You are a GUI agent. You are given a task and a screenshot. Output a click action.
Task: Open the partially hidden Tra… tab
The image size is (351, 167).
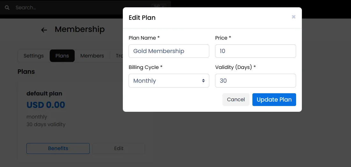(119, 56)
